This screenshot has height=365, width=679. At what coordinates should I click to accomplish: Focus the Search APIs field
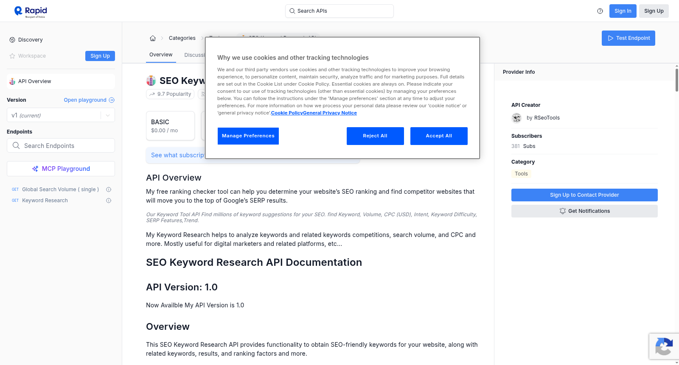click(339, 11)
